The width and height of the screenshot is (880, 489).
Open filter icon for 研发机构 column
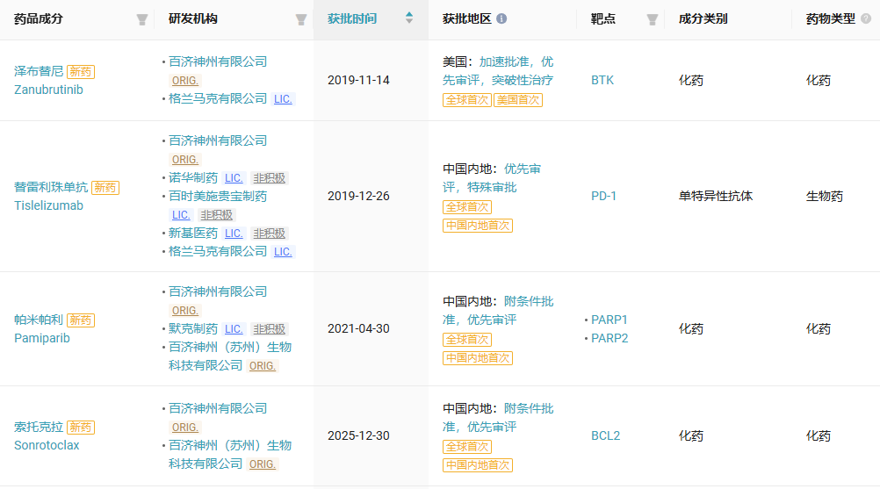coord(301,19)
